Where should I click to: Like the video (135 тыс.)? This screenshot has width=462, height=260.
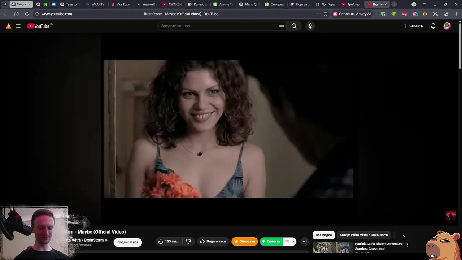coord(168,241)
